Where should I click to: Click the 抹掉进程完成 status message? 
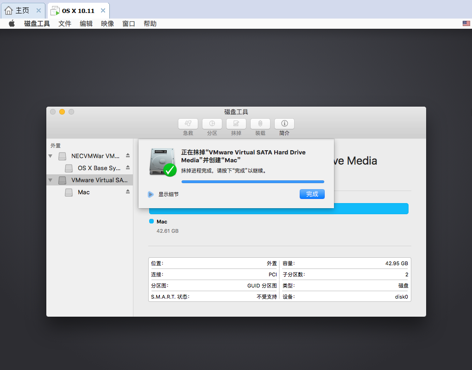pyautogui.click(x=224, y=171)
